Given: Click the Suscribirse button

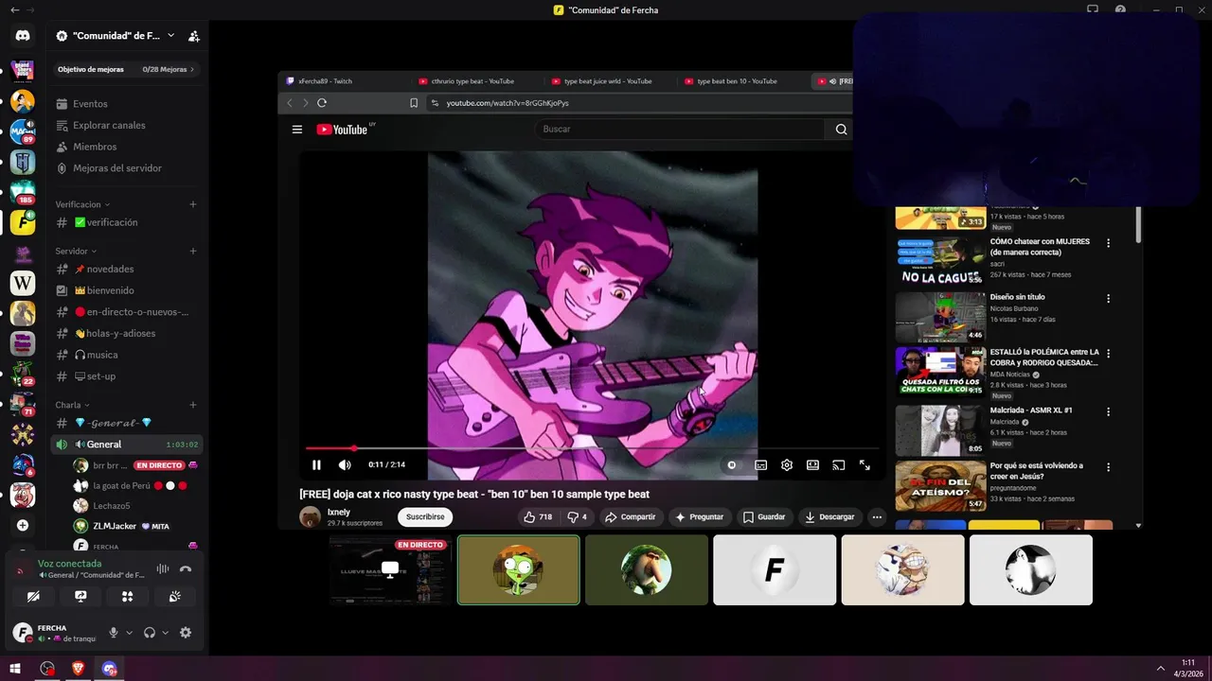Looking at the screenshot, I should (x=425, y=516).
